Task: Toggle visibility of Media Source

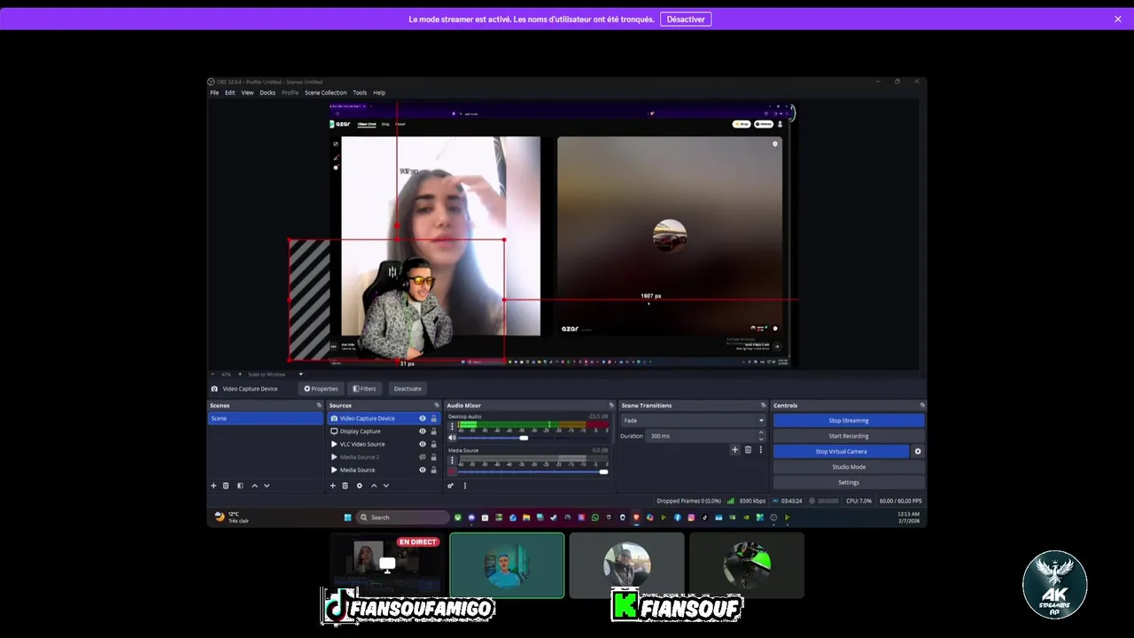Action: point(423,470)
